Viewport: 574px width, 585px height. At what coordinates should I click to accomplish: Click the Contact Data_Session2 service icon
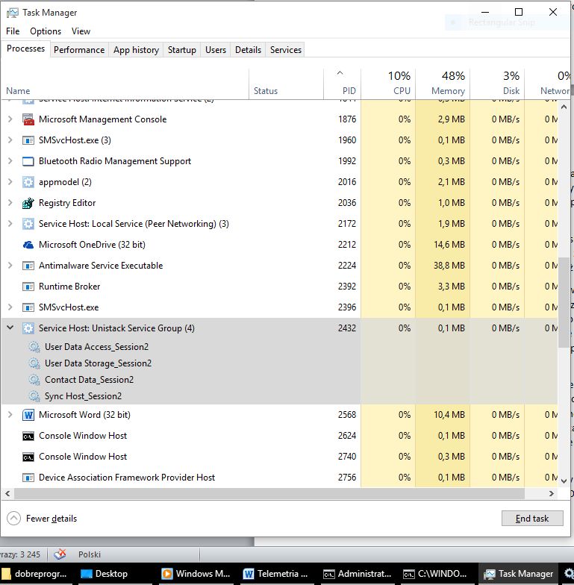coord(34,380)
